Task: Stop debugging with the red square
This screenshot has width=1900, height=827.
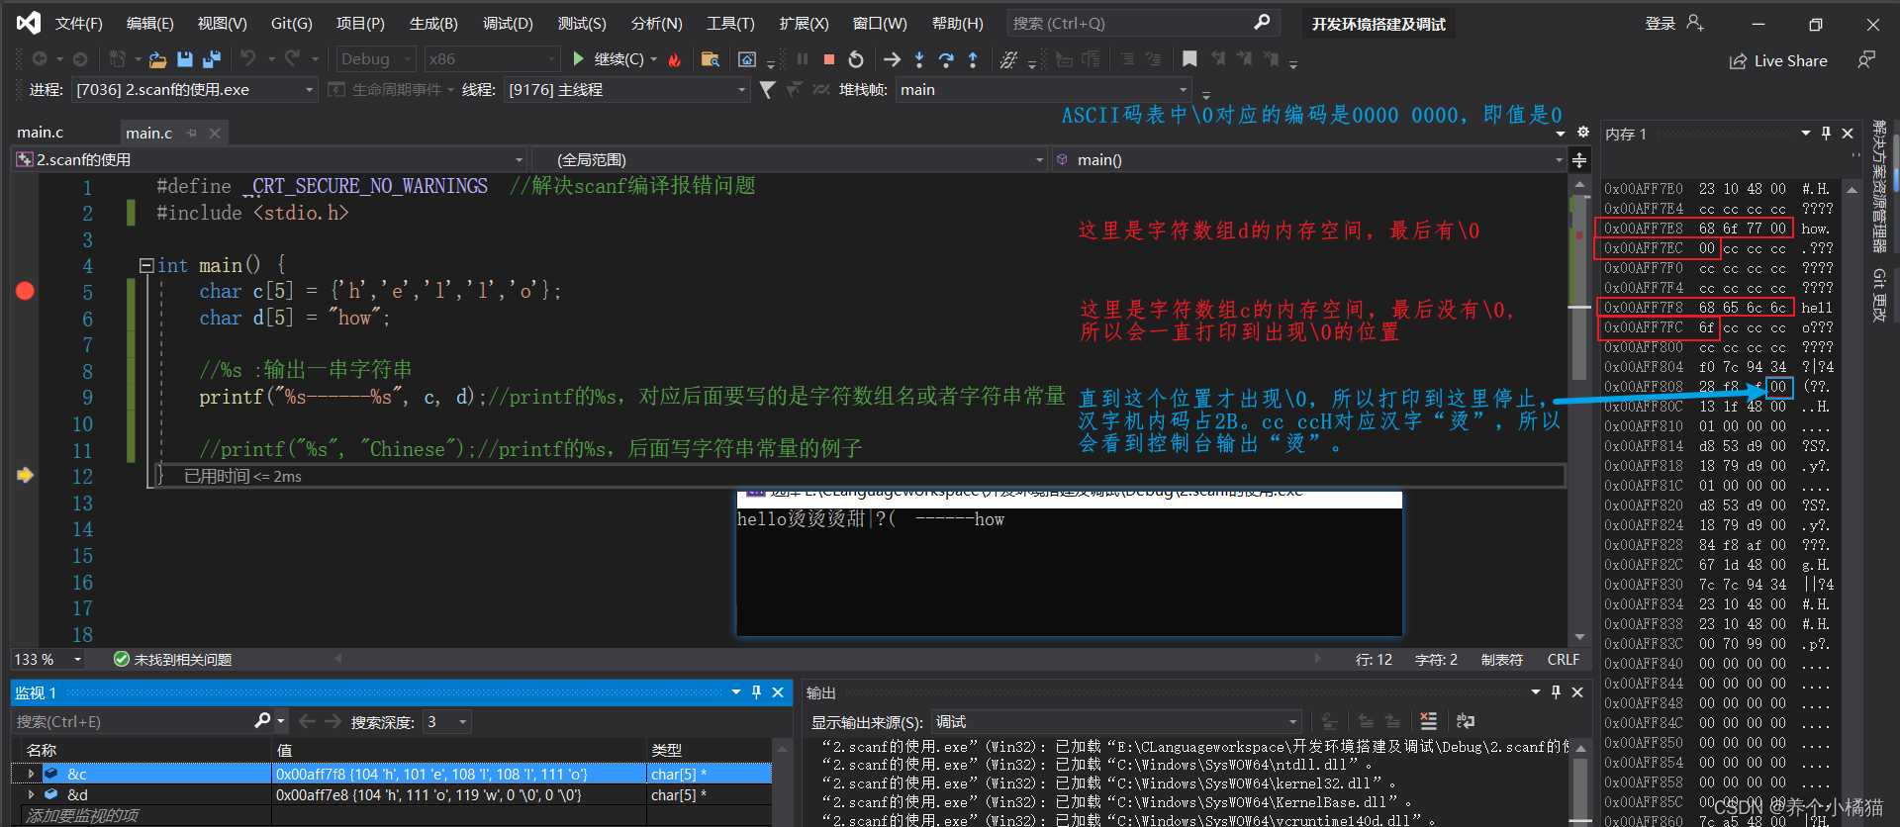Action: [x=829, y=59]
